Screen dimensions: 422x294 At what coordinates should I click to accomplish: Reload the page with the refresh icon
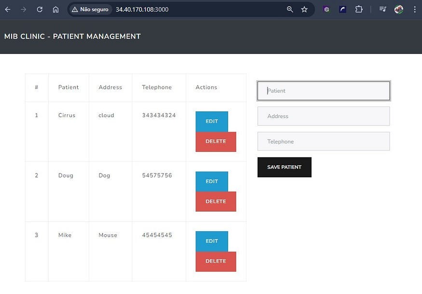[40, 10]
